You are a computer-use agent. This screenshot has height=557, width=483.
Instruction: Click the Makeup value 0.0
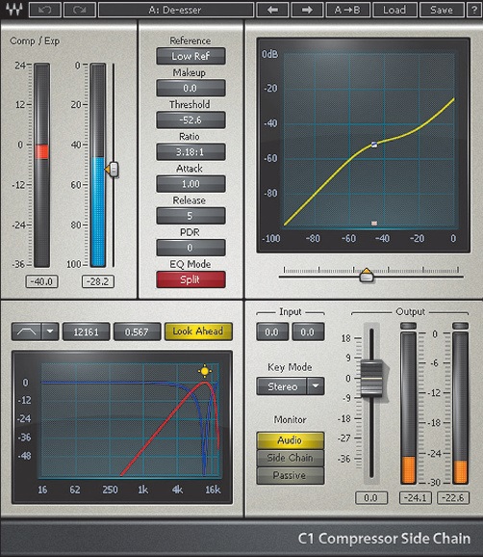pyautogui.click(x=191, y=88)
